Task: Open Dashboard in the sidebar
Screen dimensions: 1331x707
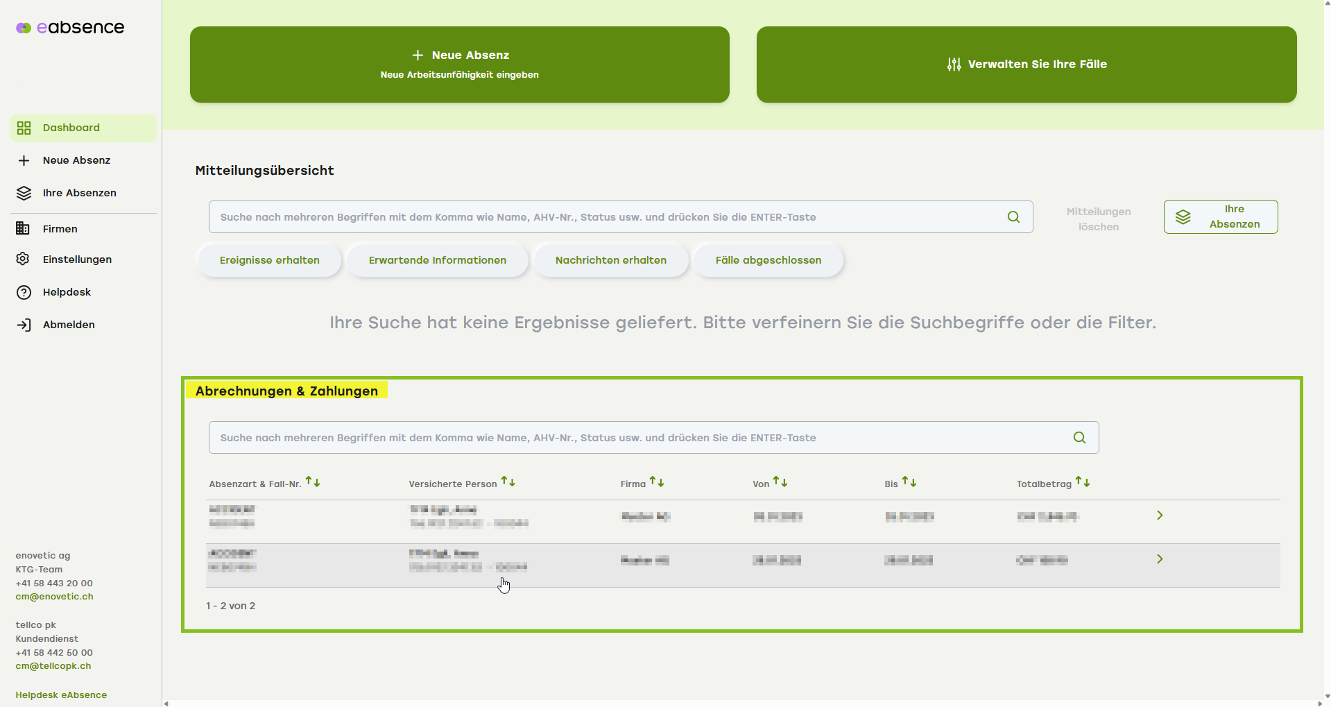Action: click(71, 128)
